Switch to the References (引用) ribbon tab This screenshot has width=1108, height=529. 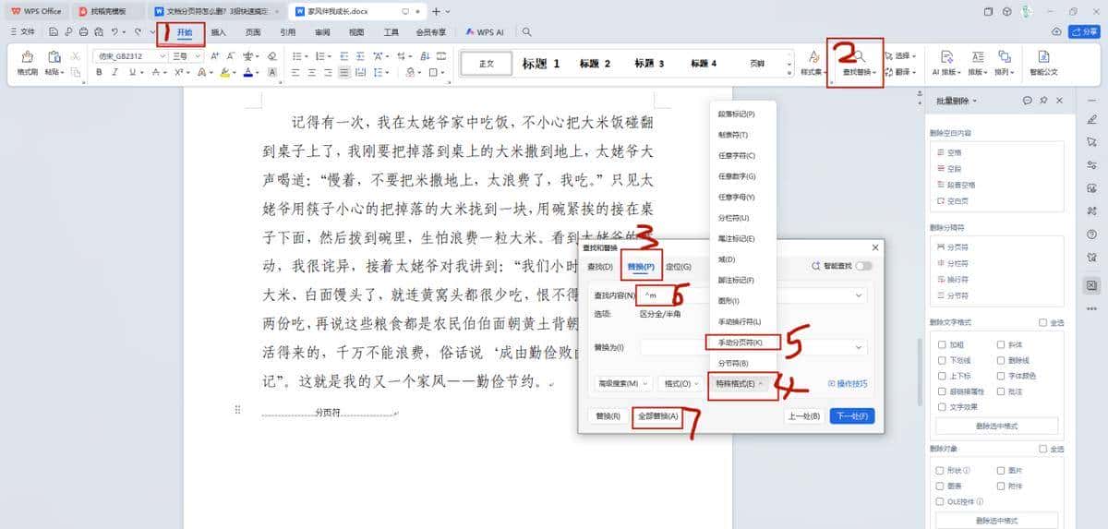(288, 31)
